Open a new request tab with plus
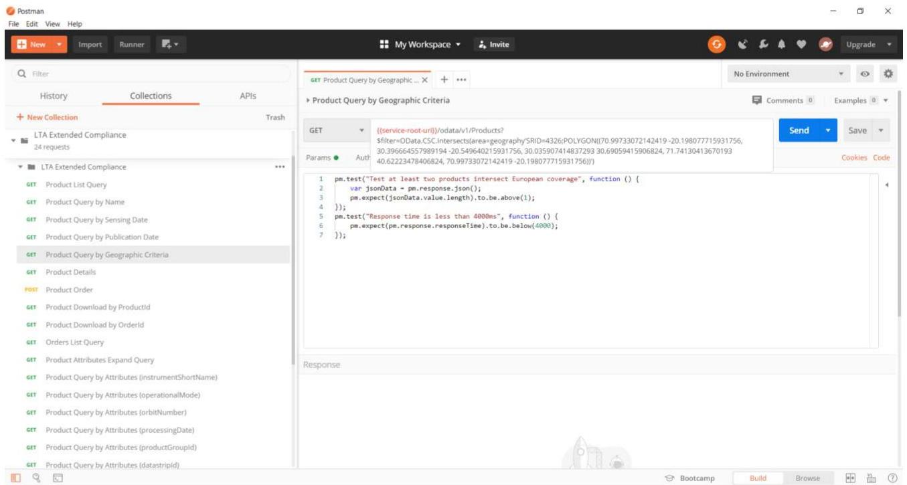This screenshot has height=485, width=907. 444,79
